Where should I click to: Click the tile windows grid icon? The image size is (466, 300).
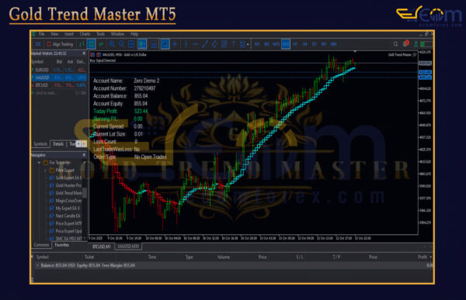click(x=131, y=44)
